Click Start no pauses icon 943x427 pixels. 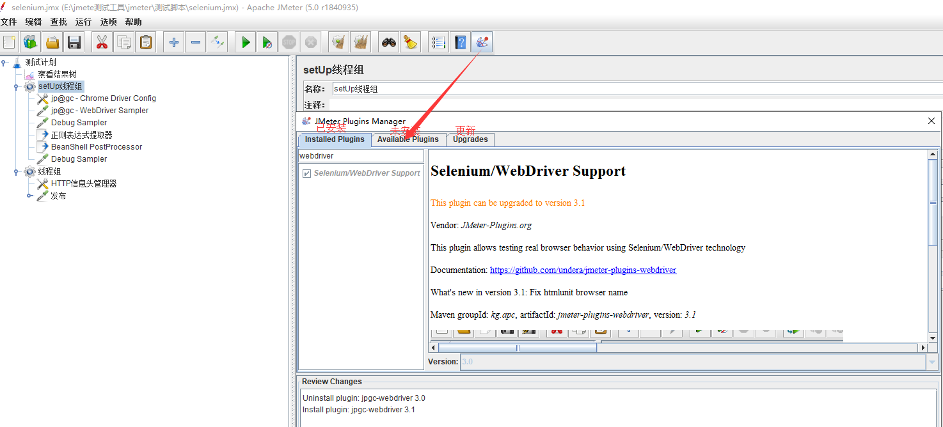[267, 43]
